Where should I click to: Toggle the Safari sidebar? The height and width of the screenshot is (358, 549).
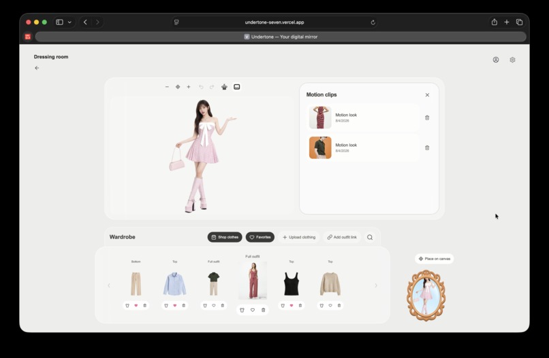pos(59,22)
